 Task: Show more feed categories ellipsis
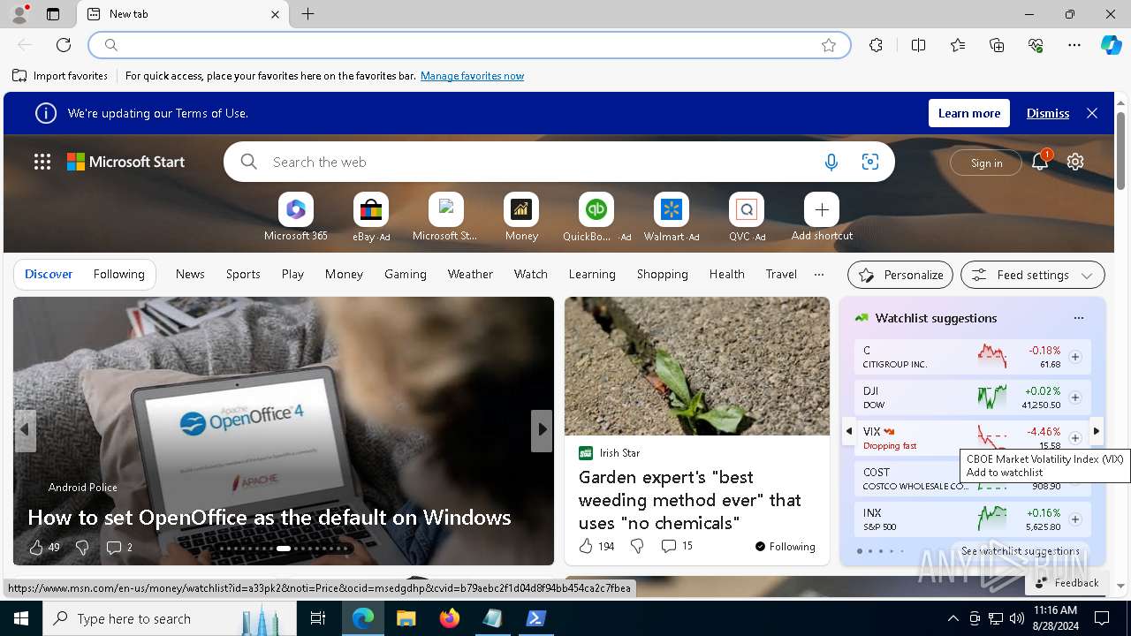point(819,274)
